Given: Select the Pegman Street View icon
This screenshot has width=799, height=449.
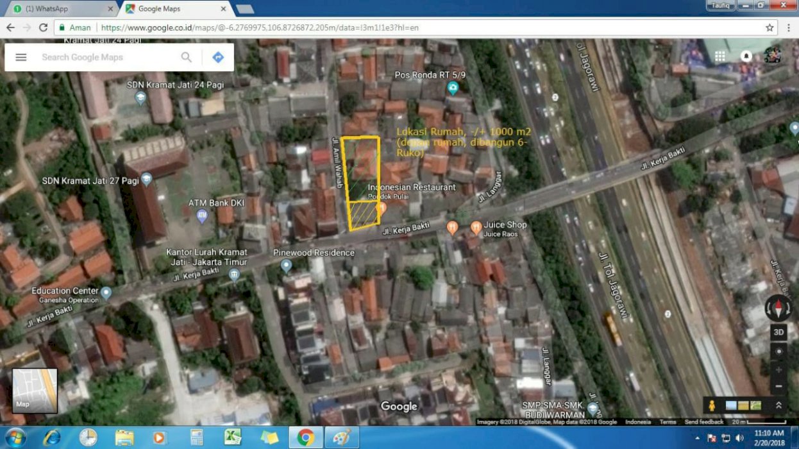Looking at the screenshot, I should (x=711, y=405).
